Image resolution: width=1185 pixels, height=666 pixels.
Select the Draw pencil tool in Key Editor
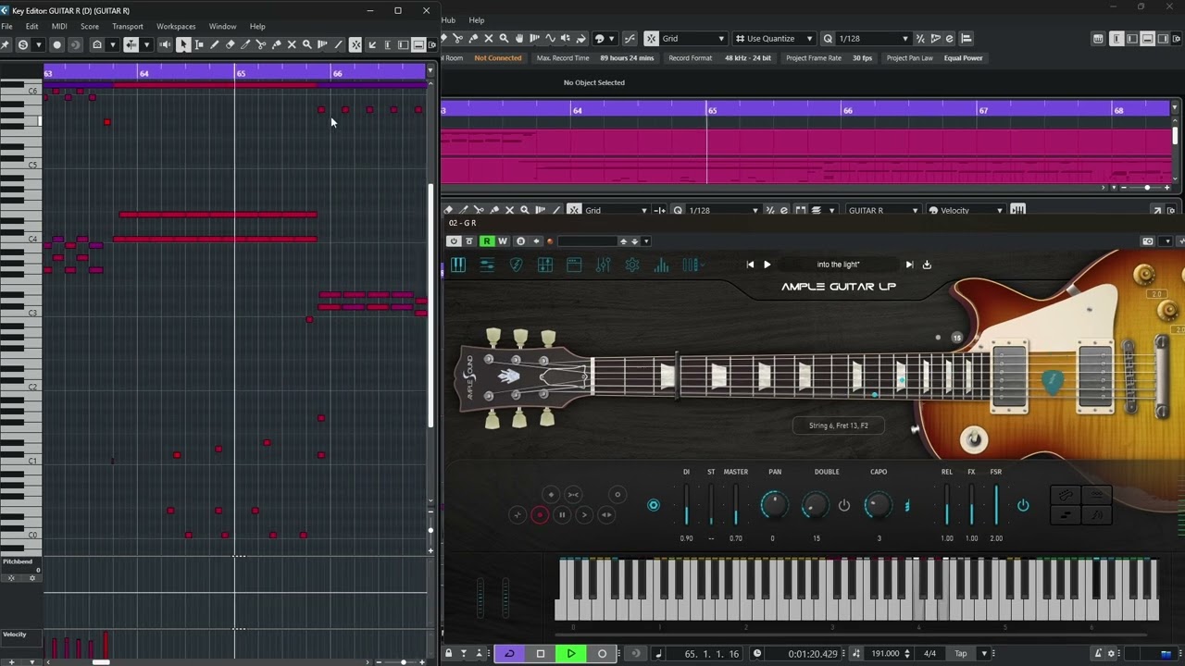pos(215,44)
